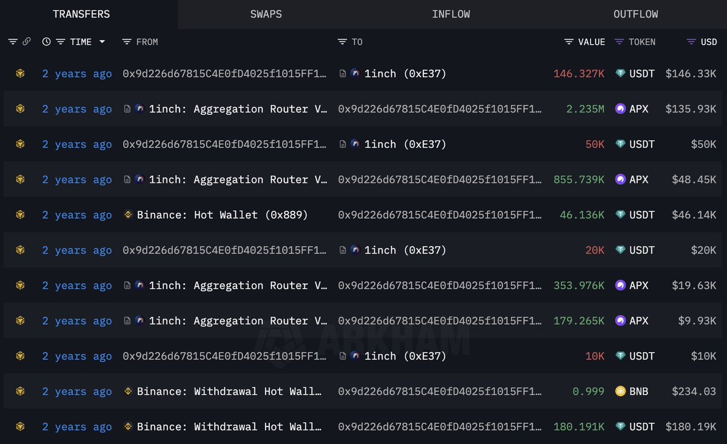Click the VALUE column header label
The height and width of the screenshot is (444, 727).
591,42
